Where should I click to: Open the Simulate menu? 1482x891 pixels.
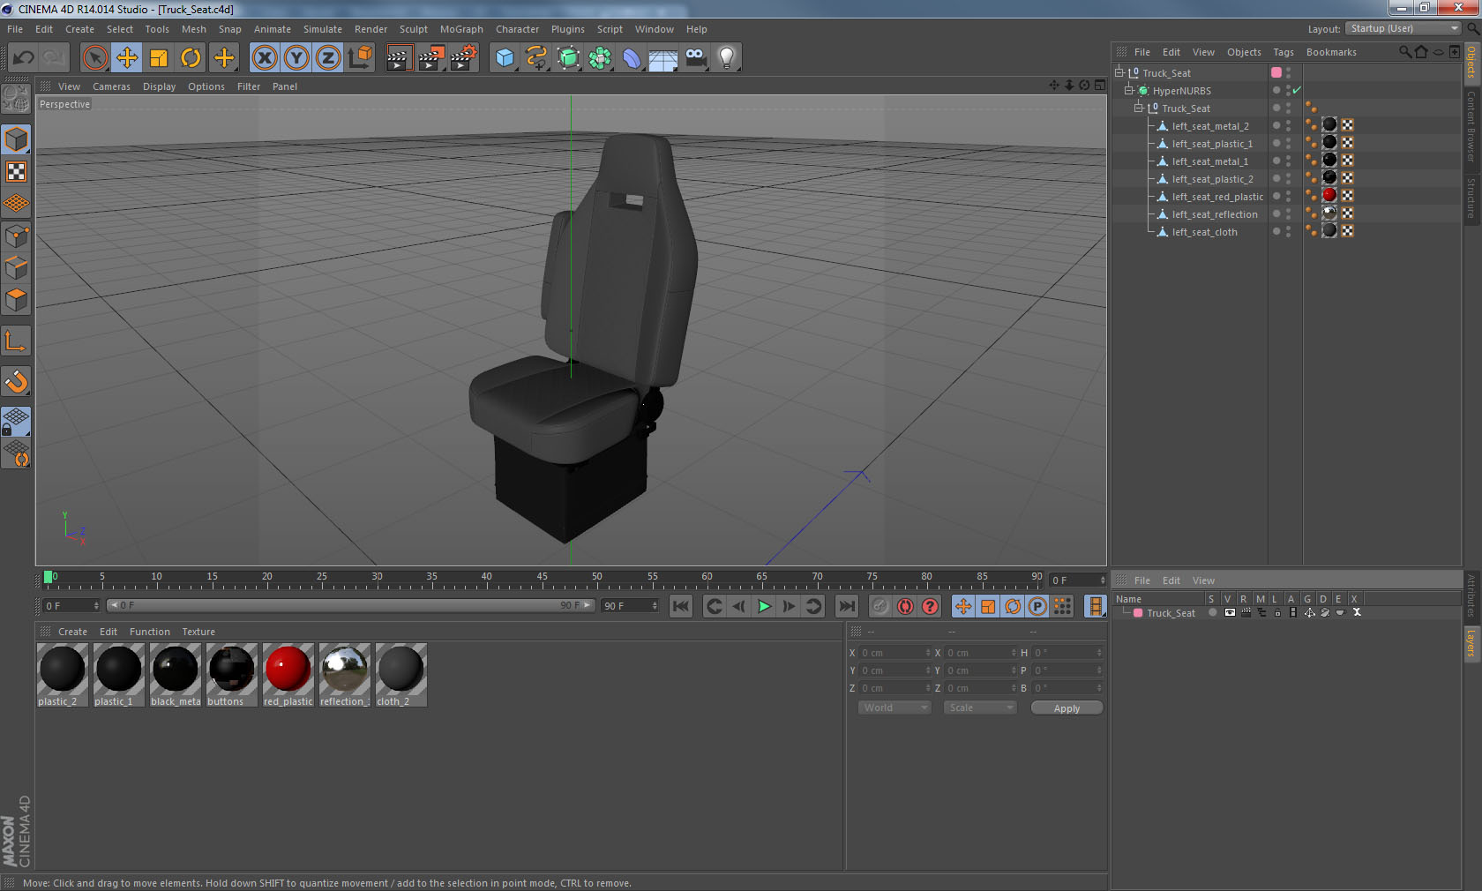coord(322,29)
